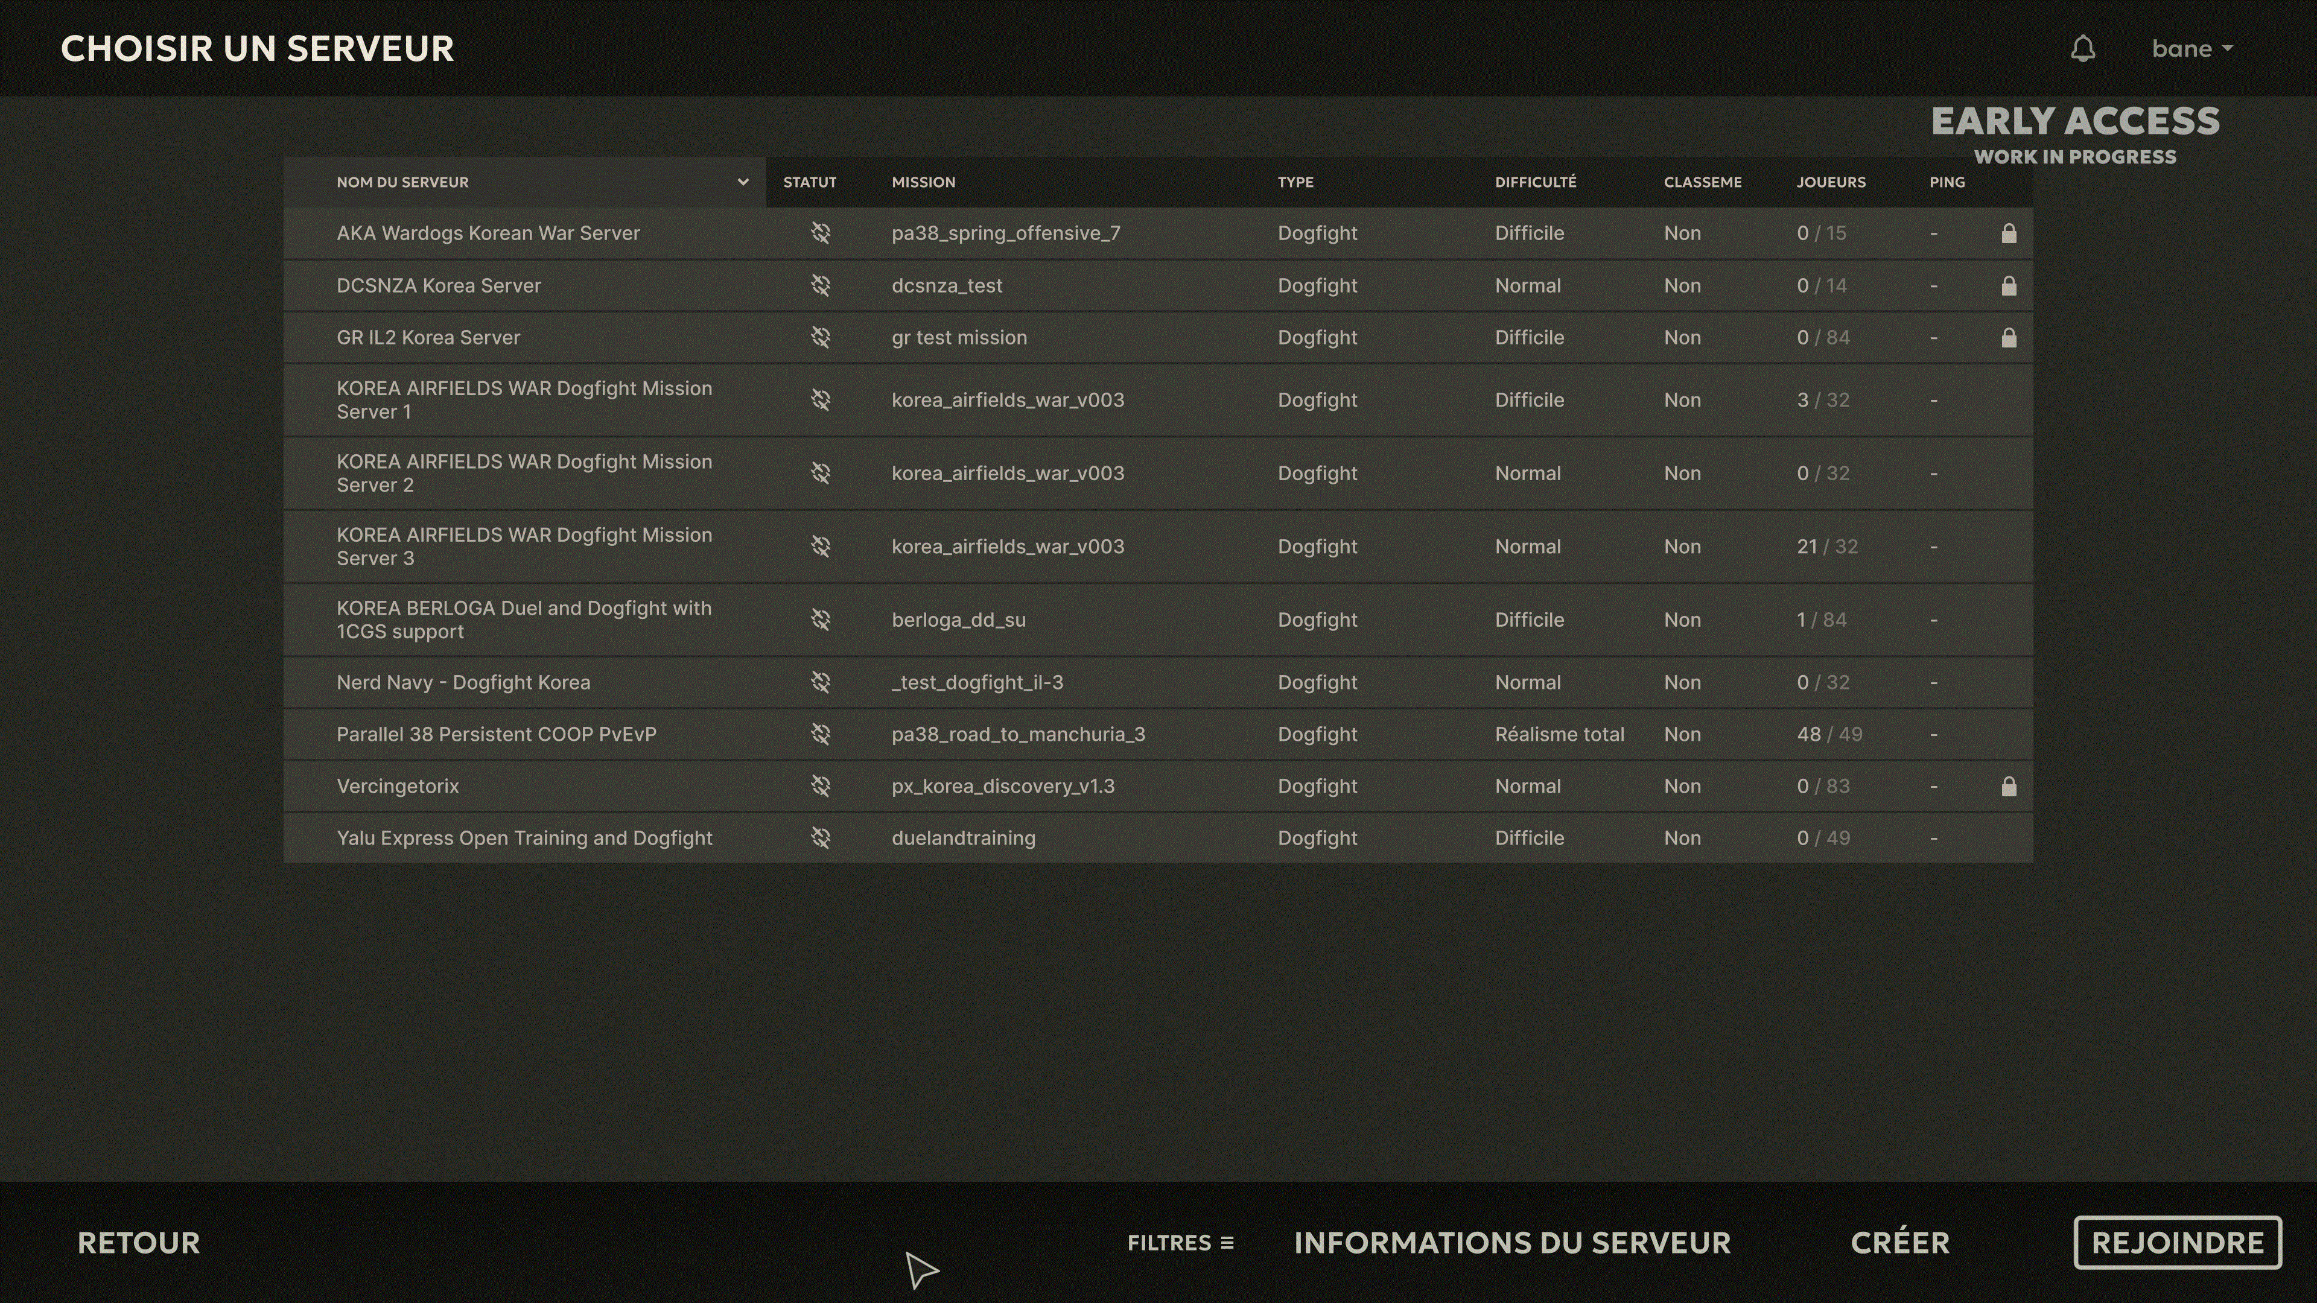Click player count 0 / 15
This screenshot has height=1303, width=2317.
click(x=1822, y=233)
